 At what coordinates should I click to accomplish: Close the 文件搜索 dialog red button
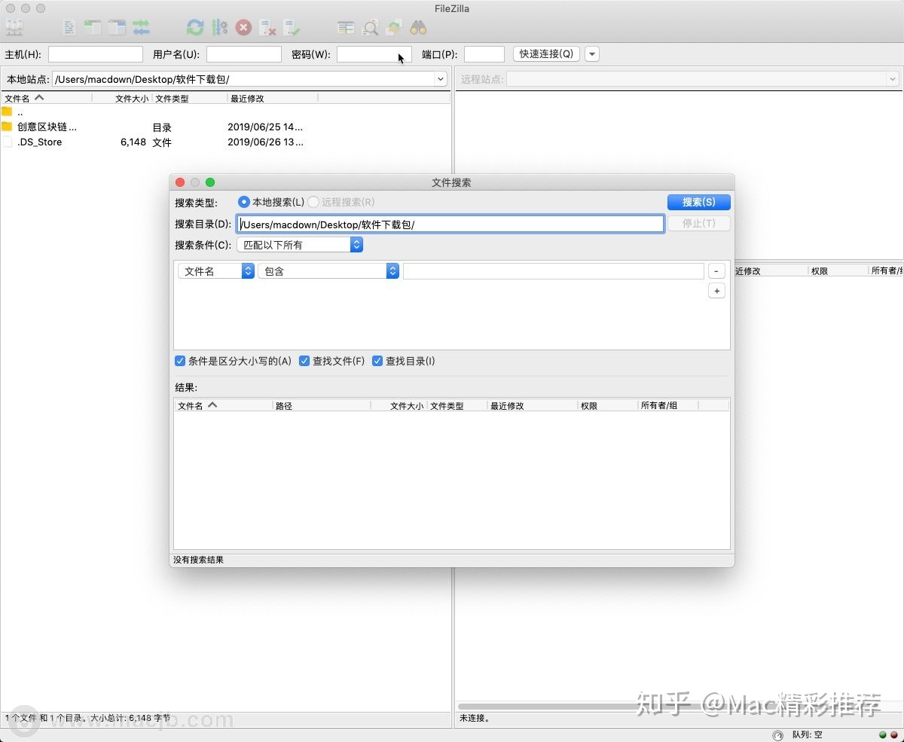click(180, 182)
